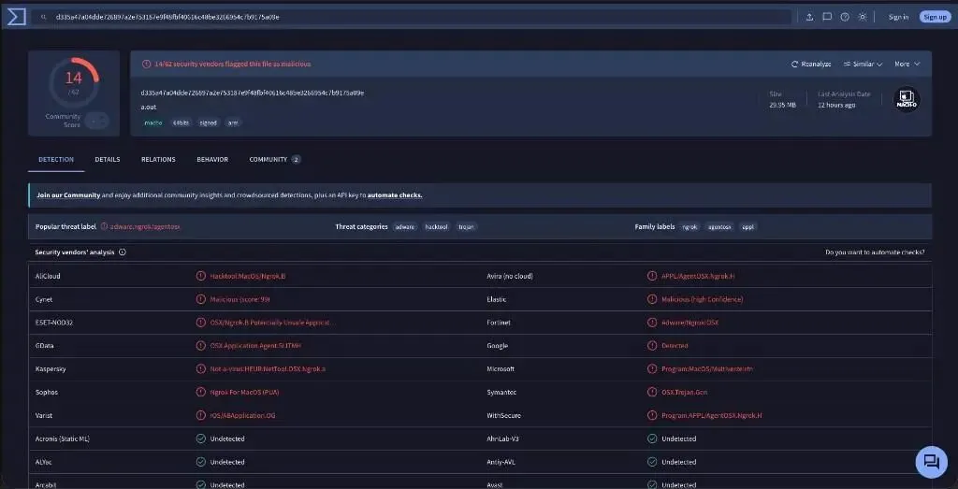This screenshot has height=489, width=958.
Task: Switch to the Detection tab
Action: (56, 159)
